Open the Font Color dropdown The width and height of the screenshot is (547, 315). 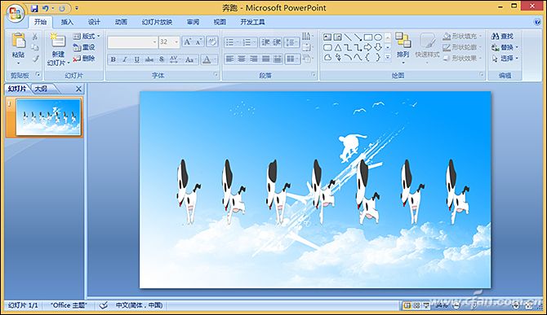(x=215, y=59)
